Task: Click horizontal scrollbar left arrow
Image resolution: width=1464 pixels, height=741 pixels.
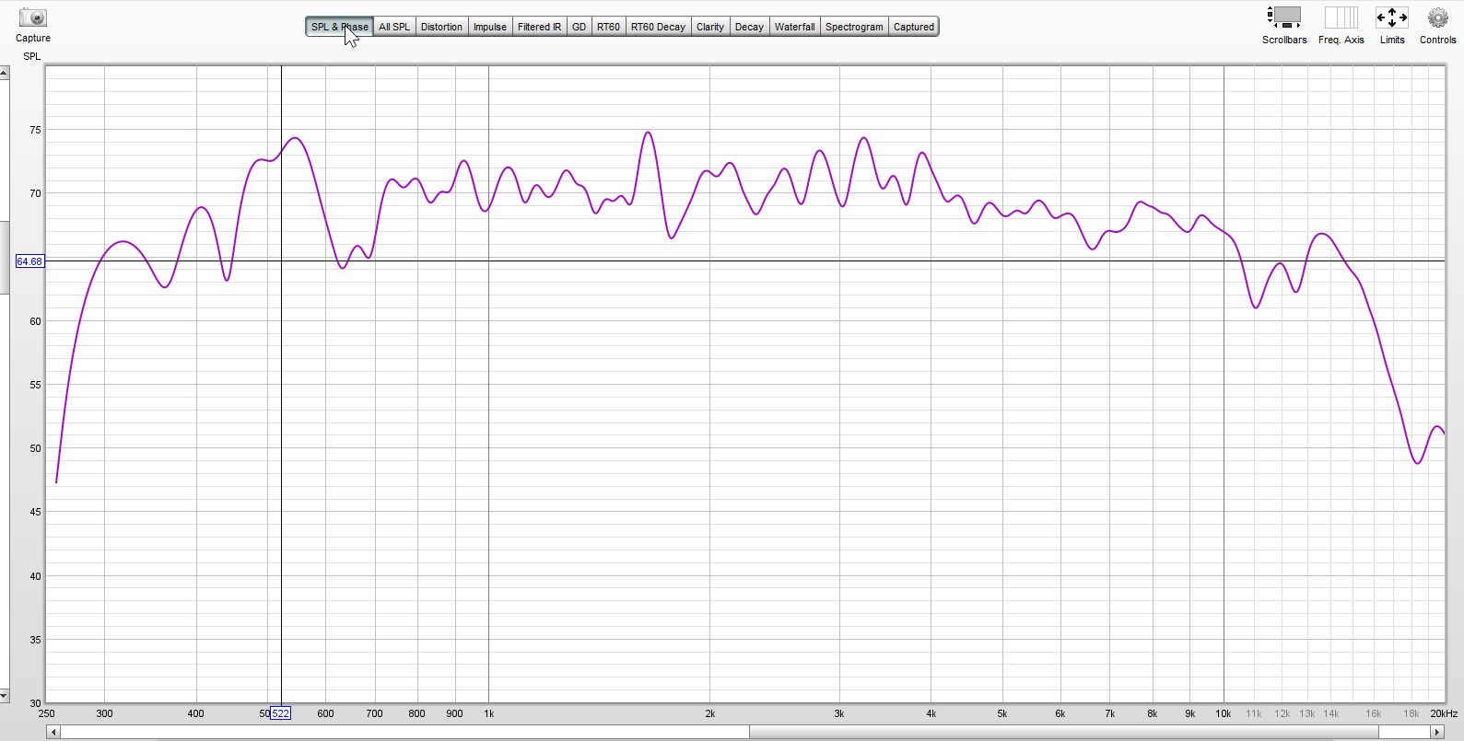Action: pyautogui.click(x=53, y=732)
